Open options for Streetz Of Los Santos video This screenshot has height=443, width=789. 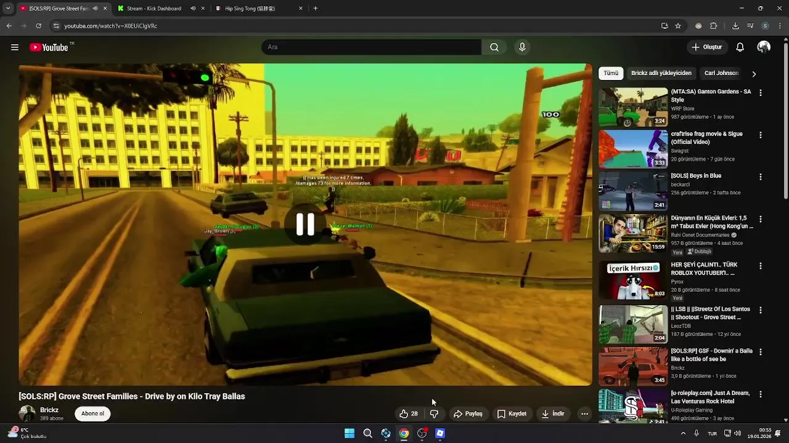(x=760, y=310)
